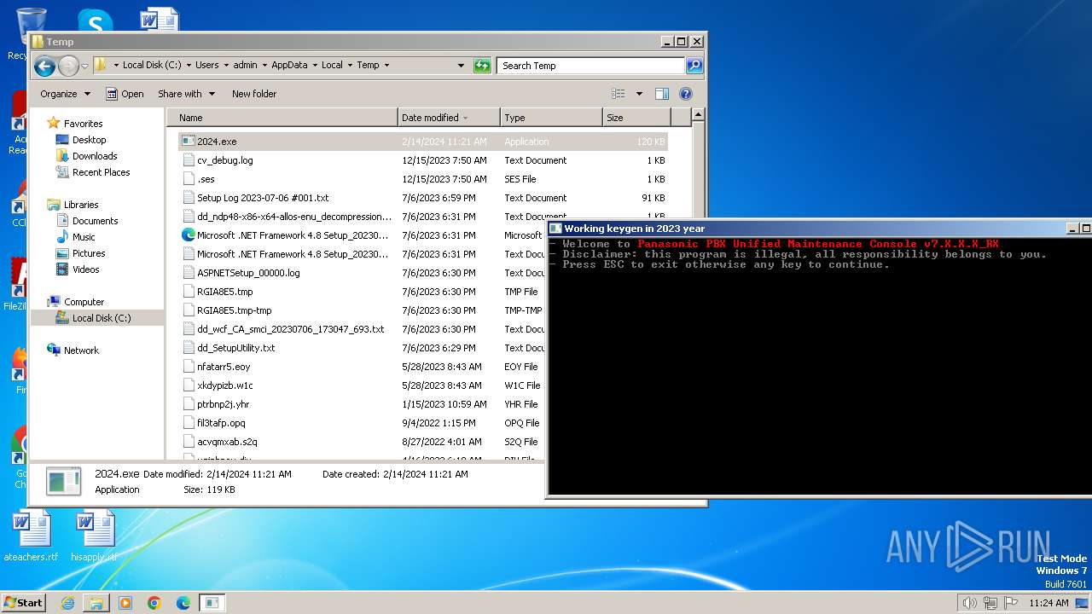Change view using the views icon

coord(619,94)
